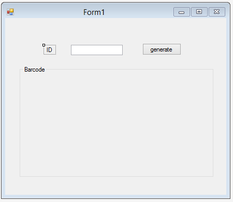The height and width of the screenshot is (202, 233).
Task: Select the ID label
Action: 49,50
